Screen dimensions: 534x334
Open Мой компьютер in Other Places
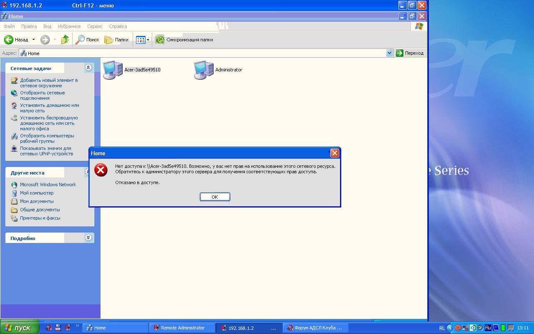click(37, 193)
